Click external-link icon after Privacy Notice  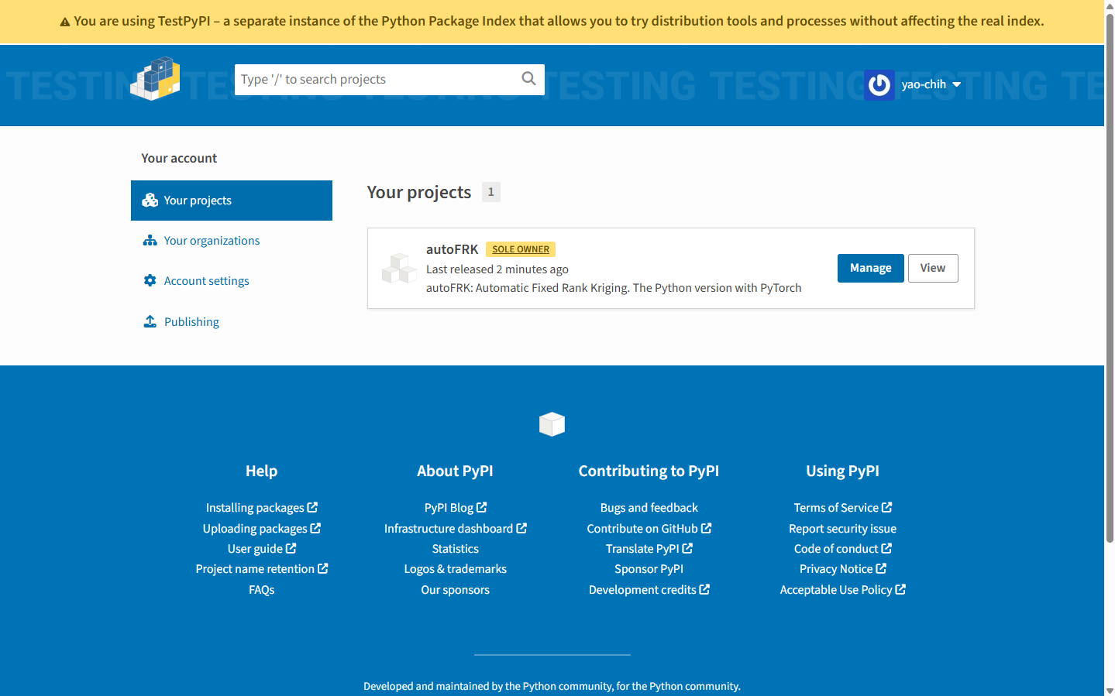coord(881,568)
